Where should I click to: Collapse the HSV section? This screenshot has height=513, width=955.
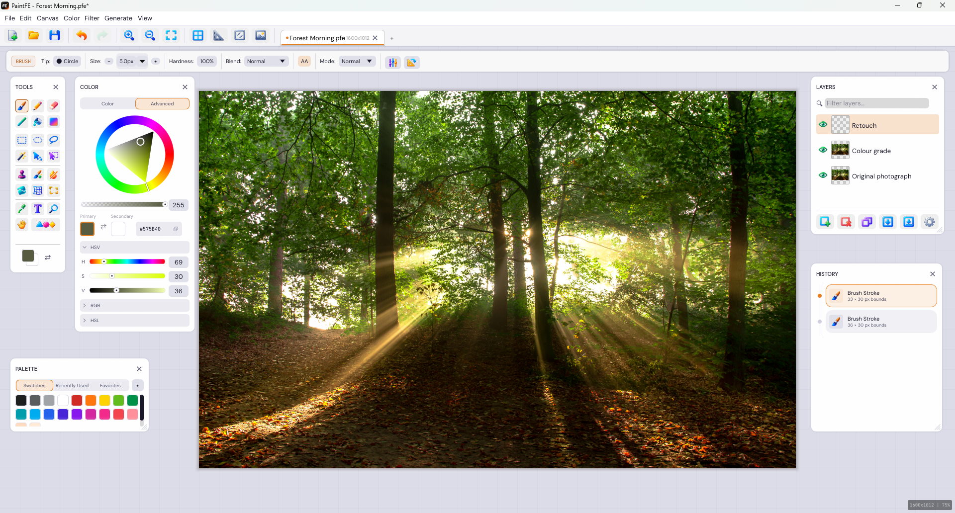135,248
